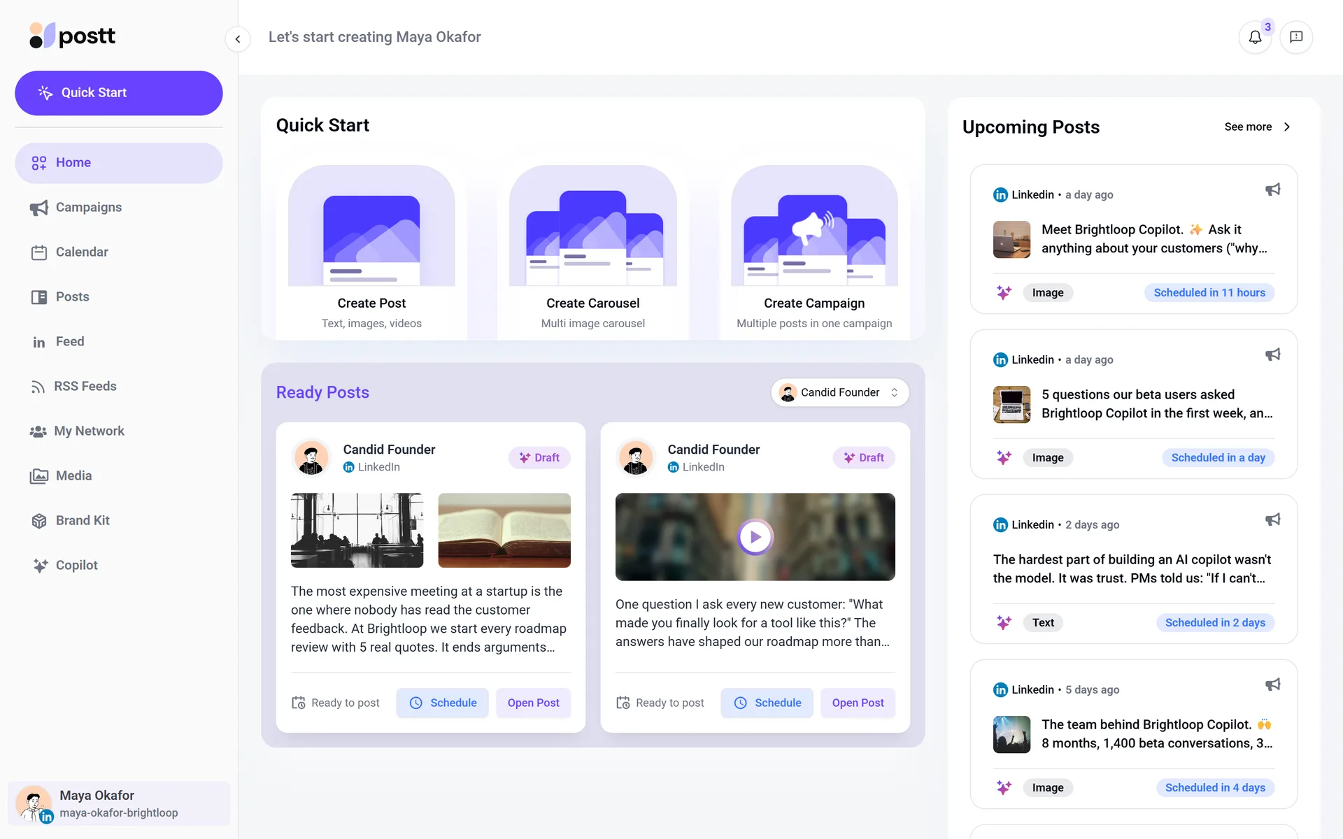1343x839 pixels.
Task: Click the Quick Start sidebar button
Action: (119, 93)
